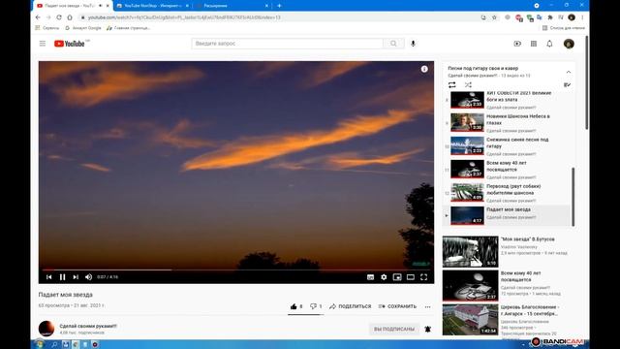Select current playlist item Падает моя звезда

tap(508, 215)
